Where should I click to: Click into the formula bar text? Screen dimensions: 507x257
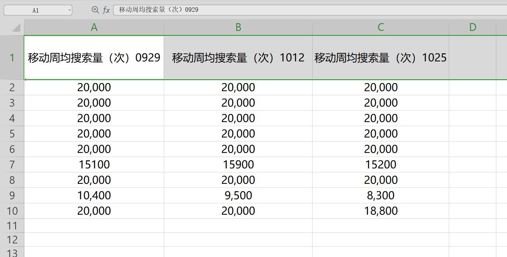[295, 10]
